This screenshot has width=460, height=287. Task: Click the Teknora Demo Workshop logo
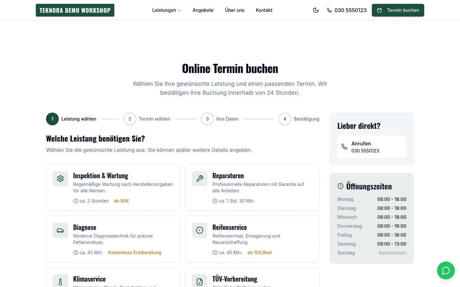tap(75, 10)
